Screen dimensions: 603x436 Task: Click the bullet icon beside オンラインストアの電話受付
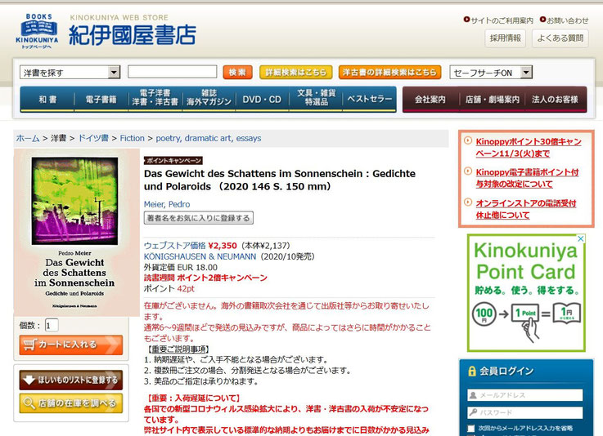pos(468,202)
